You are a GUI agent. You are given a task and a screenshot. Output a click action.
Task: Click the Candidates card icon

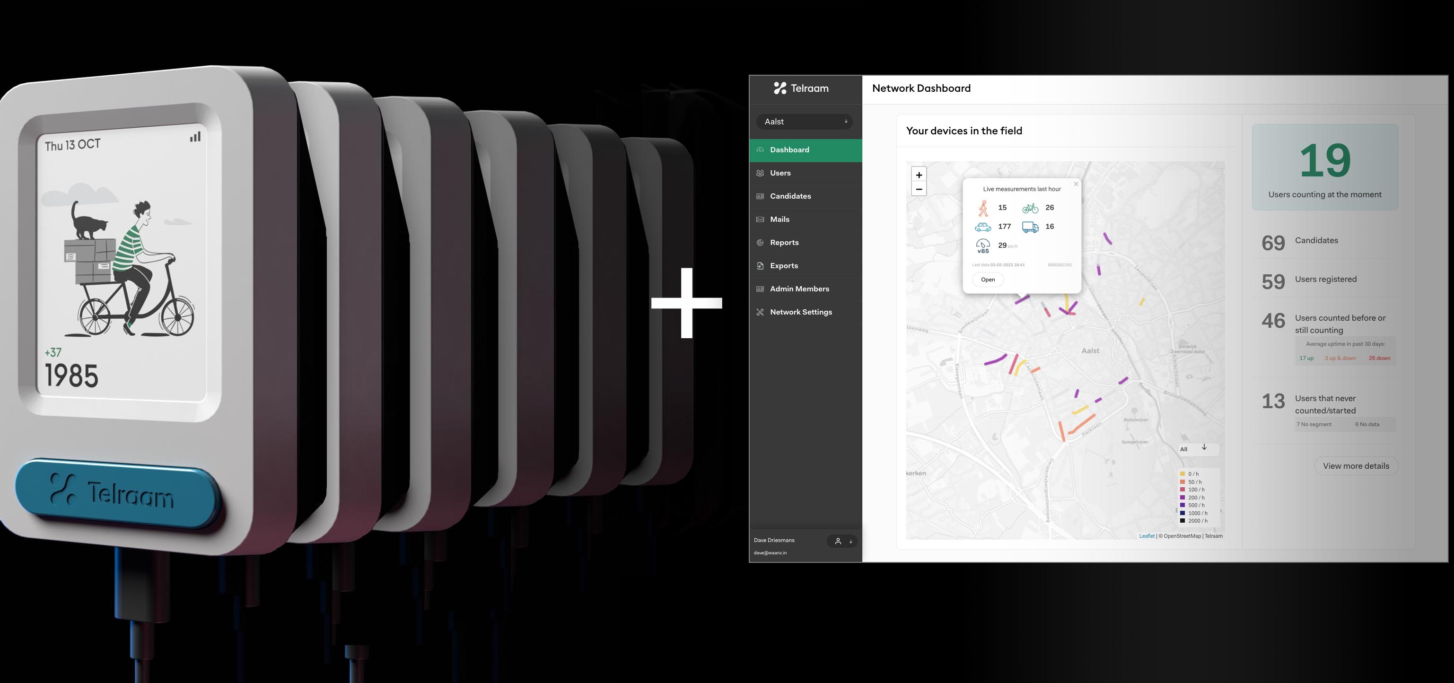coord(760,196)
